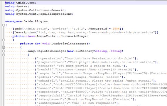Screen dimensions: 167x106
Task: Click on 'System.Collections.Generic' text
Action: pos(41,10)
